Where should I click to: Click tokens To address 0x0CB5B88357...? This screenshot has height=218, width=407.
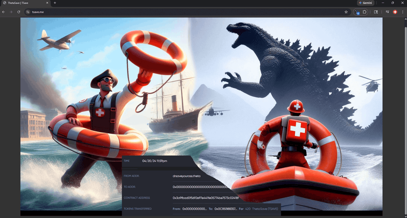225,208
